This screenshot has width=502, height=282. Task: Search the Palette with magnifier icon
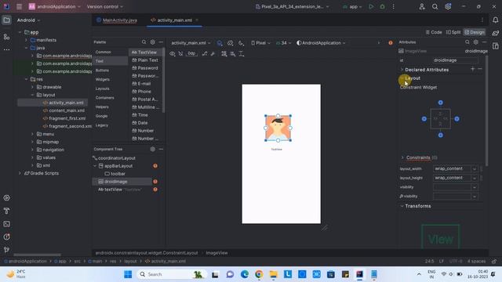(x=144, y=42)
